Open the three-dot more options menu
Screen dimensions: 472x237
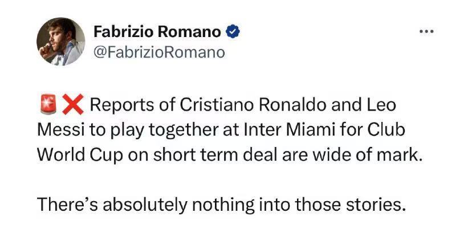tap(426, 31)
